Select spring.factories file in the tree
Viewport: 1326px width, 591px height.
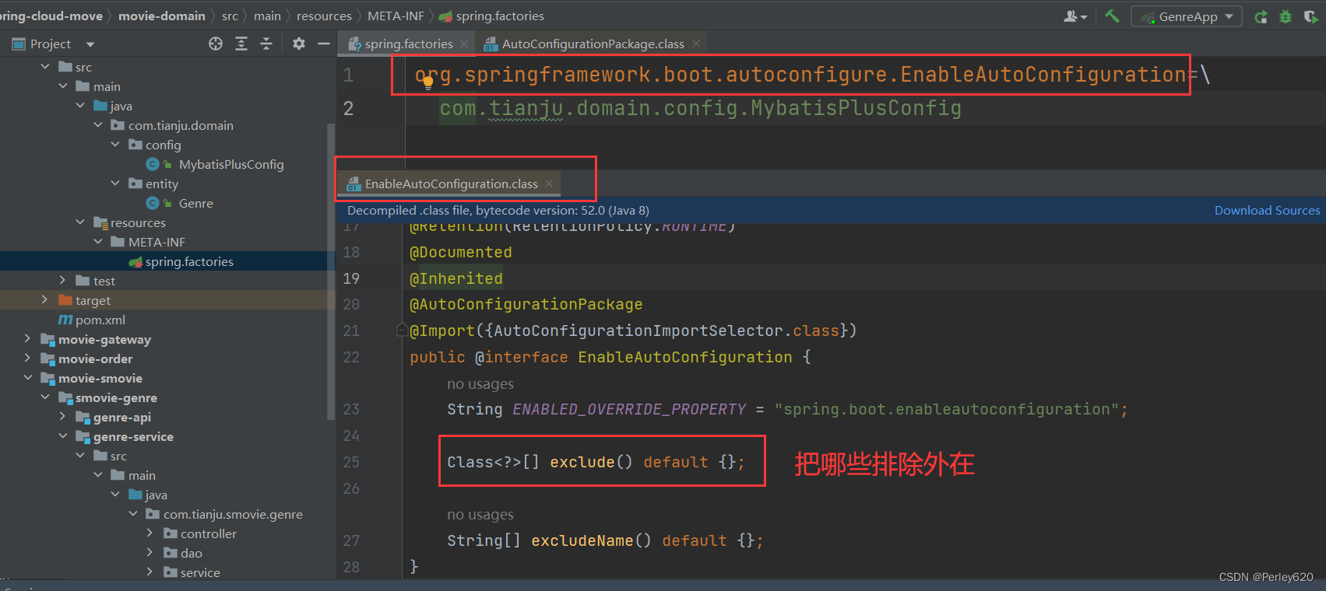[x=189, y=261]
